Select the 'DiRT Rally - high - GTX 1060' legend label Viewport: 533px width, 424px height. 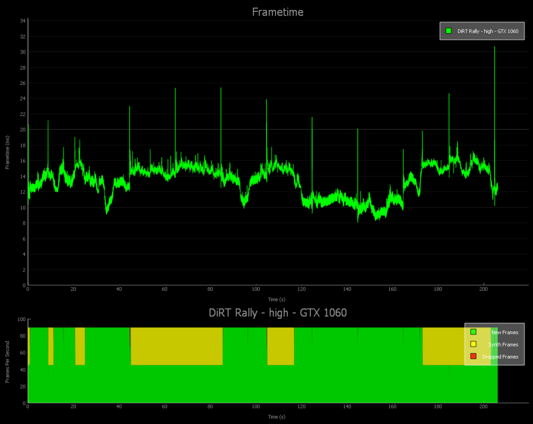[x=488, y=31]
